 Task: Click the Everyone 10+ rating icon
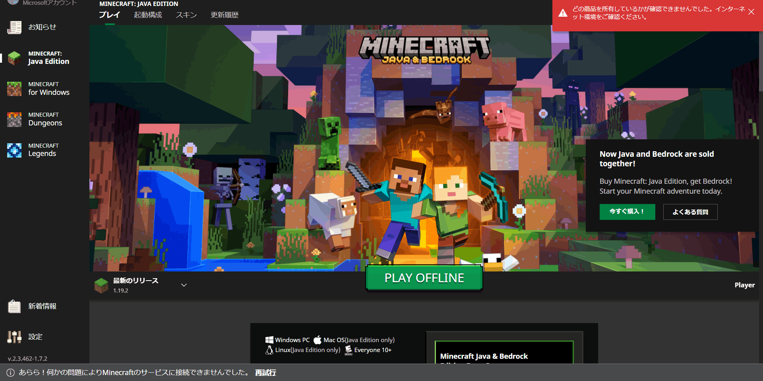coord(349,350)
